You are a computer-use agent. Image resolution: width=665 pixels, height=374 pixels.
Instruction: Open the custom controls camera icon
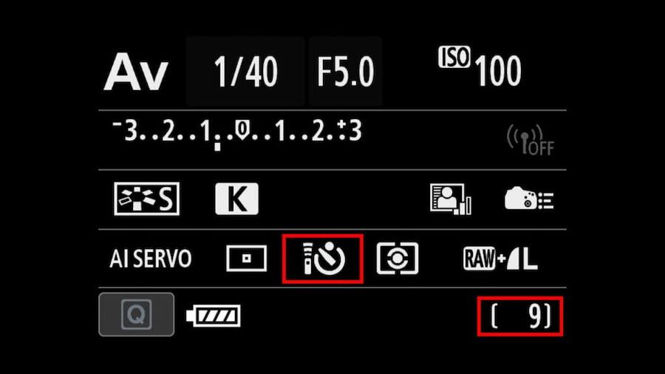[x=529, y=198]
